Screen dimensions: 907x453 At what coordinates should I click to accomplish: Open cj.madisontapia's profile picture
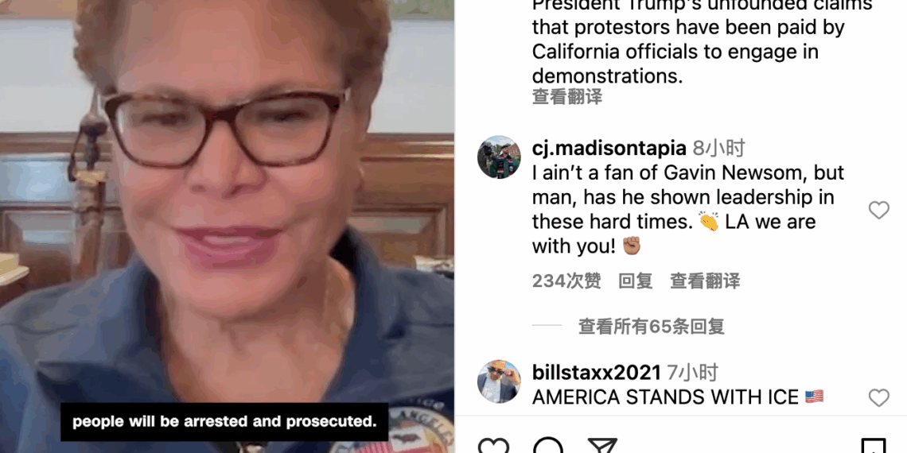[499, 157]
